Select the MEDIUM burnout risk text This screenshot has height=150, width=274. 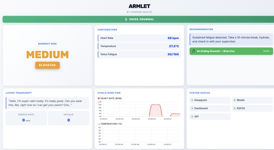47,55
